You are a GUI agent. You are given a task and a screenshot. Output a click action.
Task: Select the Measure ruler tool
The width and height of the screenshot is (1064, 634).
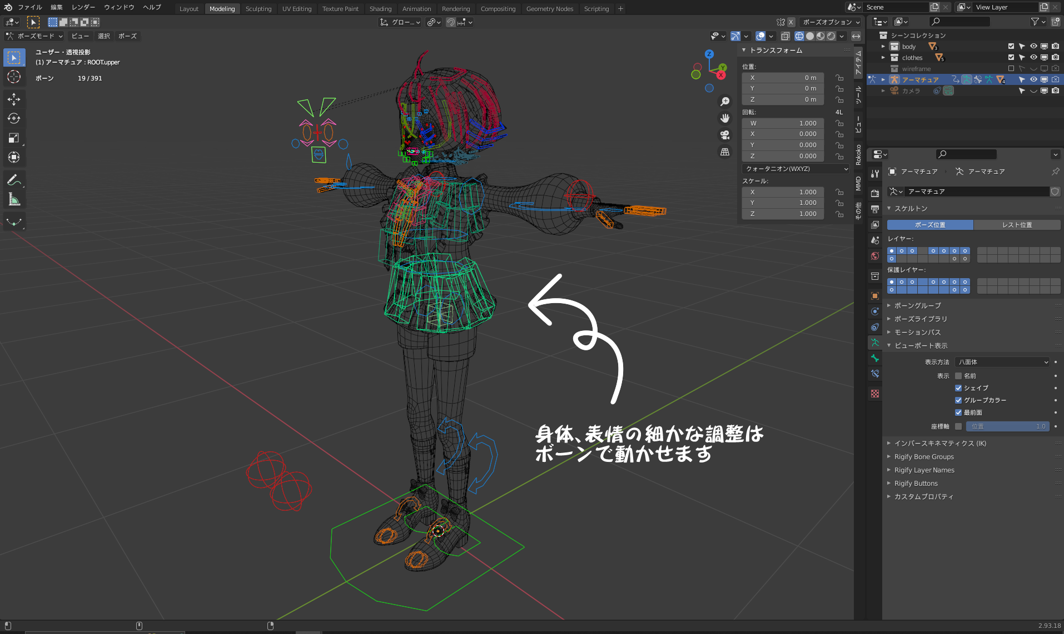tap(14, 200)
